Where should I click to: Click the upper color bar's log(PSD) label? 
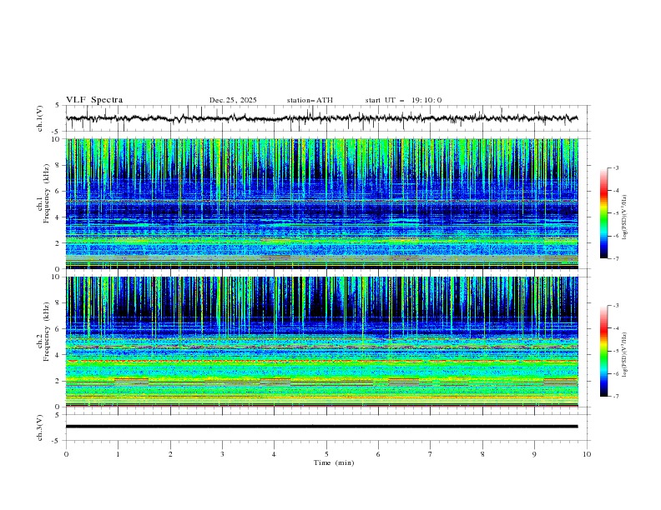click(x=626, y=212)
